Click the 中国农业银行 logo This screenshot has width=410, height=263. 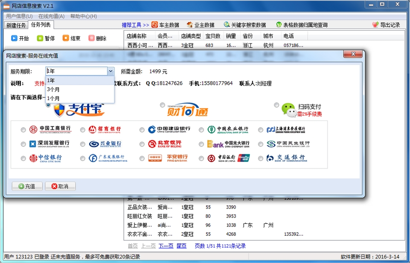pyautogui.click(x=228, y=129)
